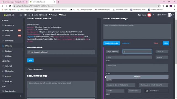177x99 pixels.
Task: Click the Test Server icon
Action: click(x=149, y=15)
